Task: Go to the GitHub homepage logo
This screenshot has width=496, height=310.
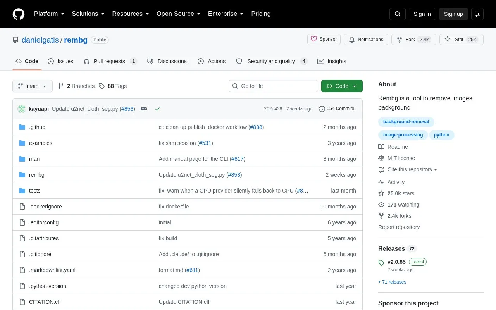Action: [x=19, y=14]
